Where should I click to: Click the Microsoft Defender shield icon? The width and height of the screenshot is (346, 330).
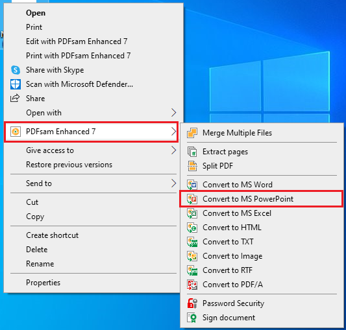point(16,84)
